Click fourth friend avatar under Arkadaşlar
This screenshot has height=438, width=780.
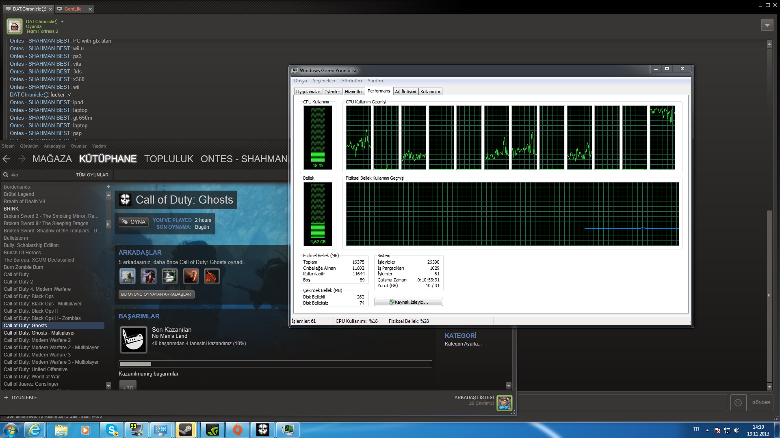click(x=191, y=276)
